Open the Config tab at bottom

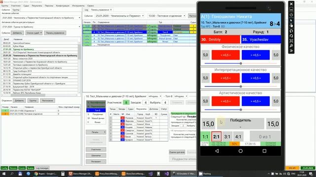4,168
